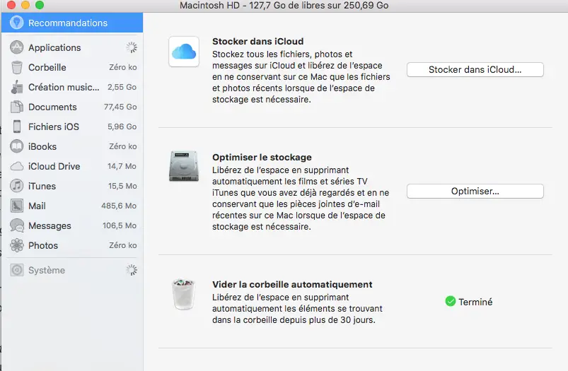Click the red close window button
This screenshot has width=568, height=371.
[x=11, y=5]
